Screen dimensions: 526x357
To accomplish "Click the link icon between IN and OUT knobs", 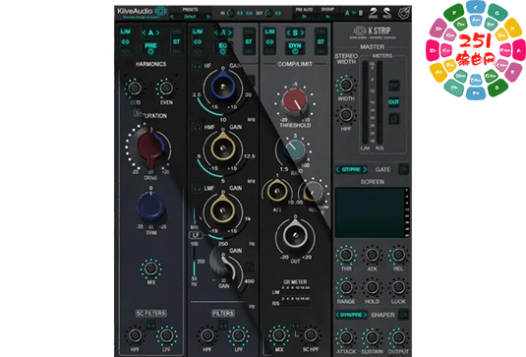I will (x=250, y=13).
